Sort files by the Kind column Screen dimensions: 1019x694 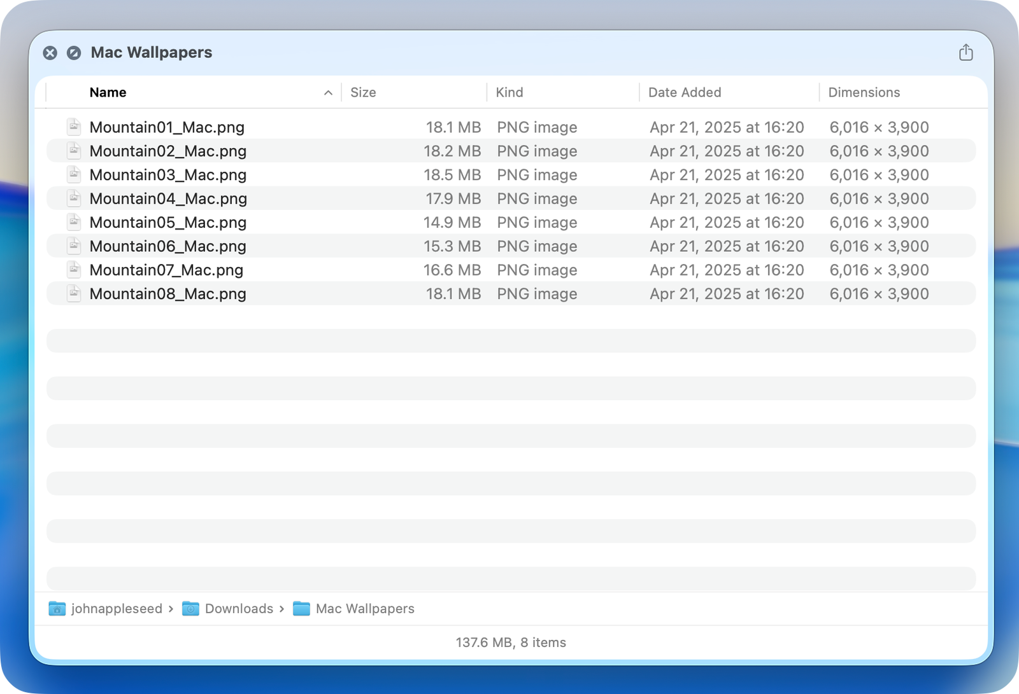(x=509, y=93)
